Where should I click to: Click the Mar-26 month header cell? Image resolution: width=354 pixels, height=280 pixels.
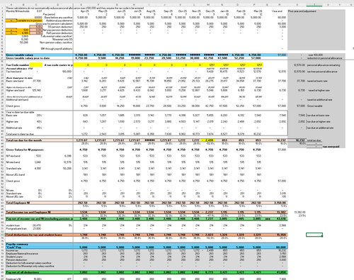(x=258, y=11)
